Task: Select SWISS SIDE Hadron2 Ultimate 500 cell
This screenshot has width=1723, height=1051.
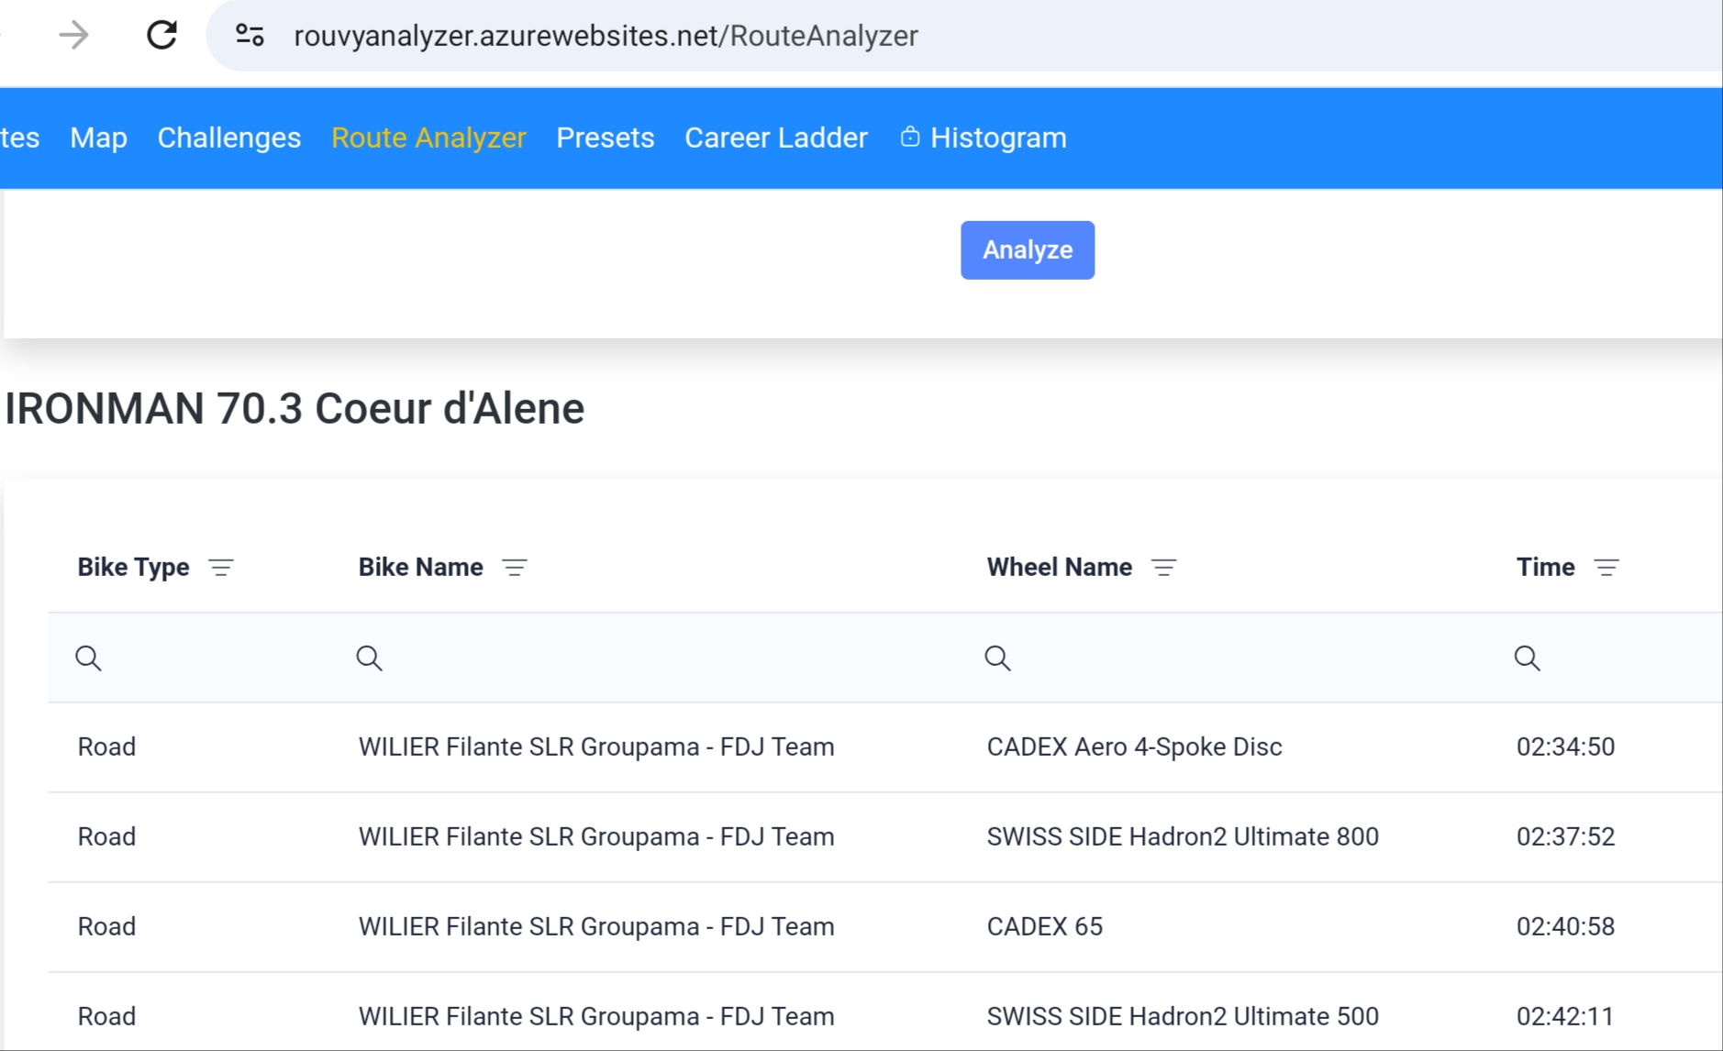Action: (1183, 1017)
